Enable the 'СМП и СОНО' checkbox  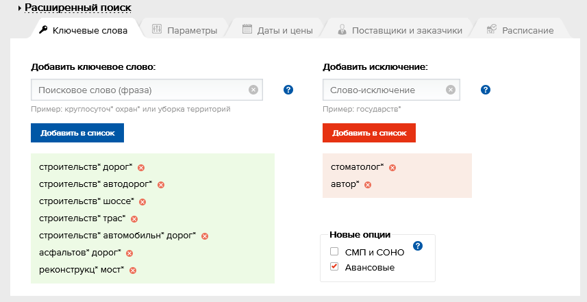point(334,252)
